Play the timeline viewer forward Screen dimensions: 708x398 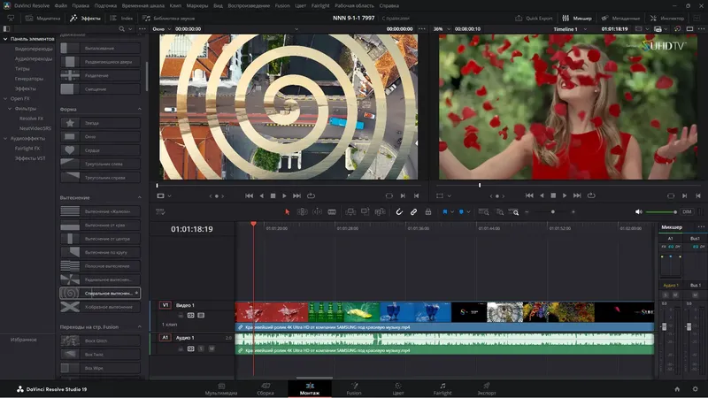[x=566, y=195]
